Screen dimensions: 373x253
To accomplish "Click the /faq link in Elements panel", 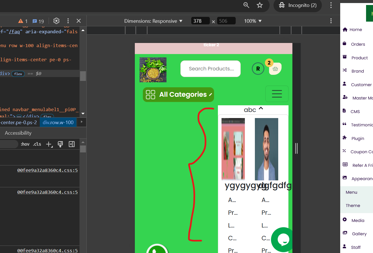I will tap(14, 32).
